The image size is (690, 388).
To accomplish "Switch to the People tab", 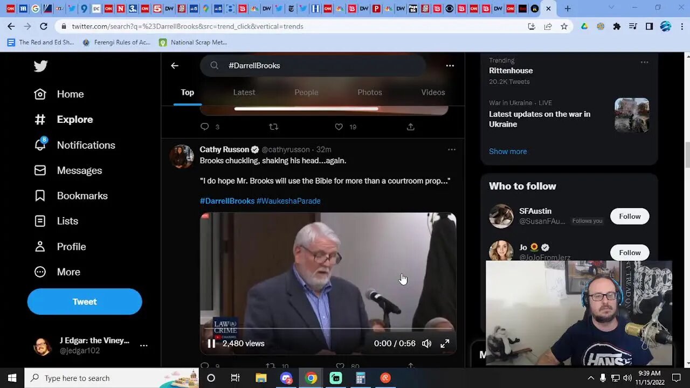I will coord(306,92).
